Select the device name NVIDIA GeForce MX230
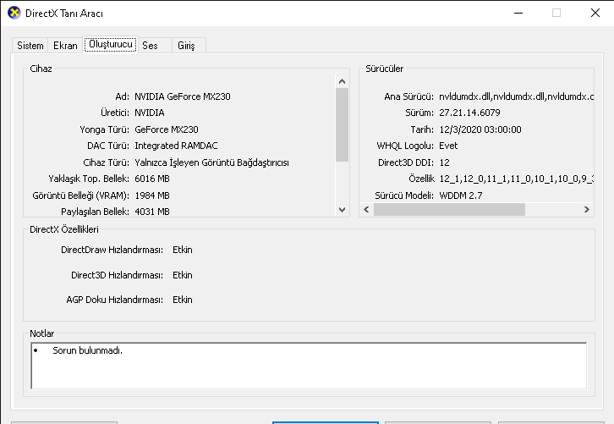 pyautogui.click(x=182, y=96)
